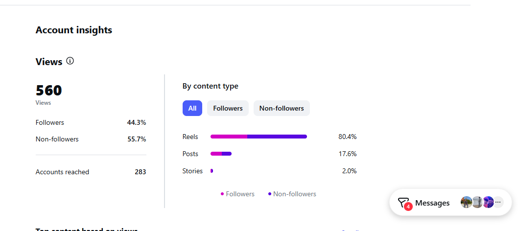518x231 pixels.
Task: Click the Posts progress bar
Action: pos(221,154)
